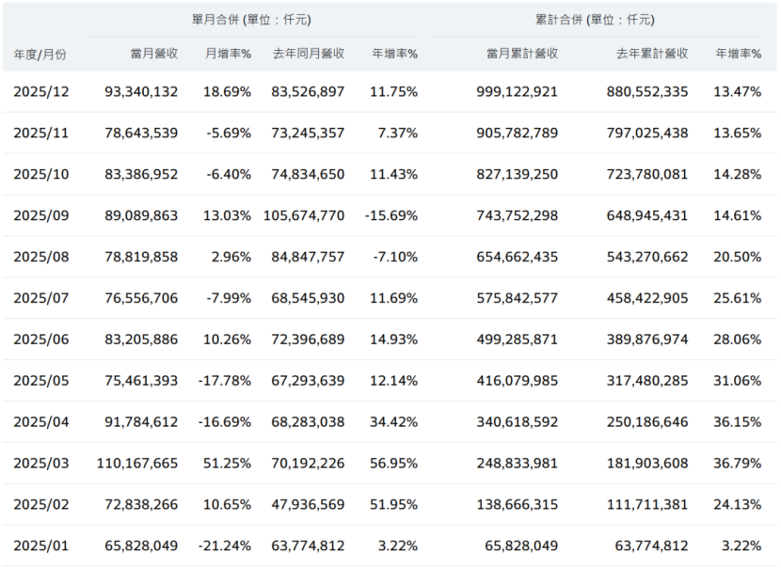Click the 36.79% cumulative growth cell

(739, 464)
